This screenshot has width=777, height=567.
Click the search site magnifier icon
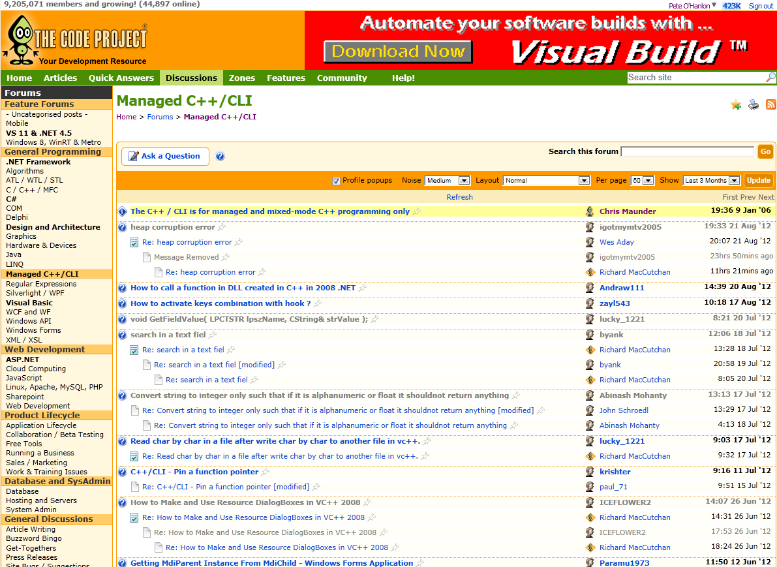pyautogui.click(x=770, y=77)
